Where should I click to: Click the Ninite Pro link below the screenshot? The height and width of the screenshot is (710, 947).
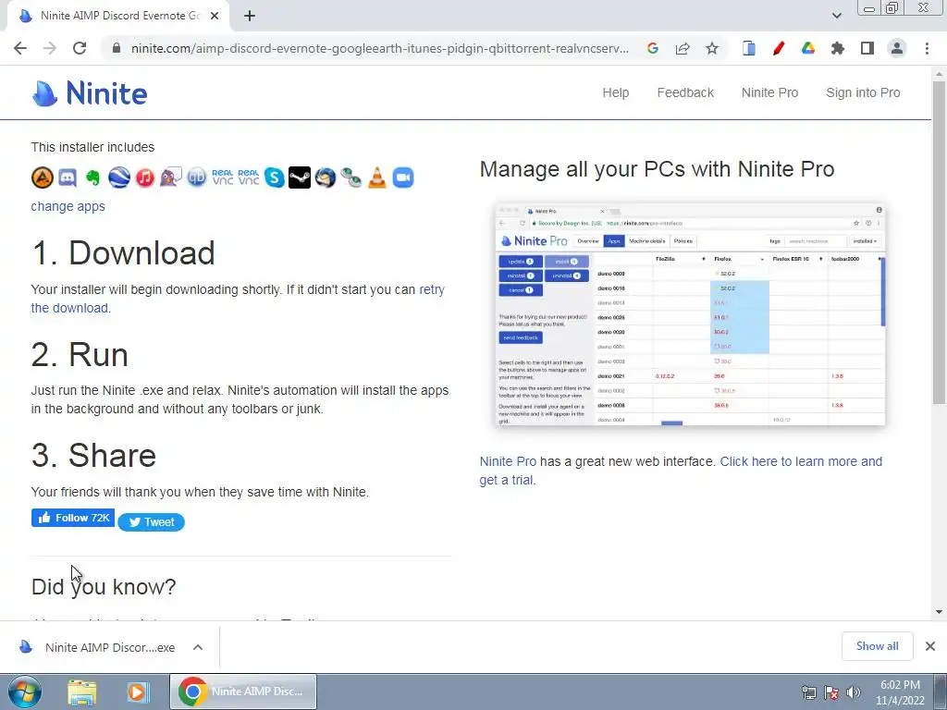tap(508, 461)
